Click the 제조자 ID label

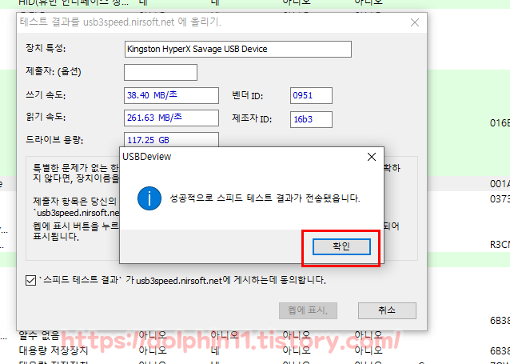click(x=252, y=119)
